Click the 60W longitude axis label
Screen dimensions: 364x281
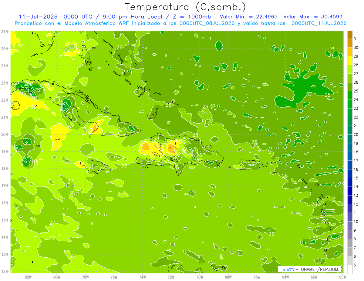click(x=343, y=277)
